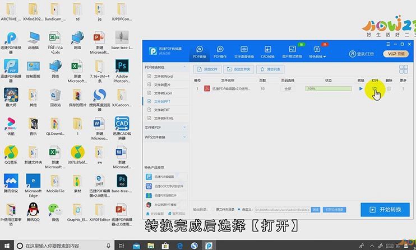The width and height of the screenshot is (416, 250).
Task: Open File Explorer from the taskbar
Action: pyautogui.click(x=151, y=246)
